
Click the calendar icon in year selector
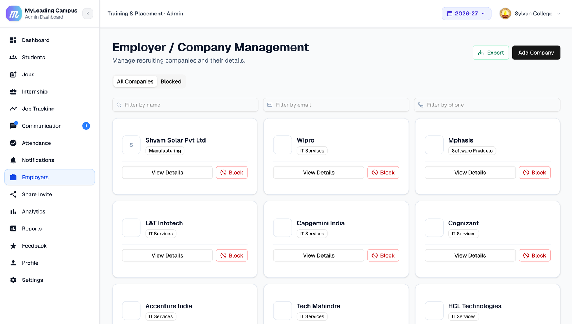tap(450, 14)
